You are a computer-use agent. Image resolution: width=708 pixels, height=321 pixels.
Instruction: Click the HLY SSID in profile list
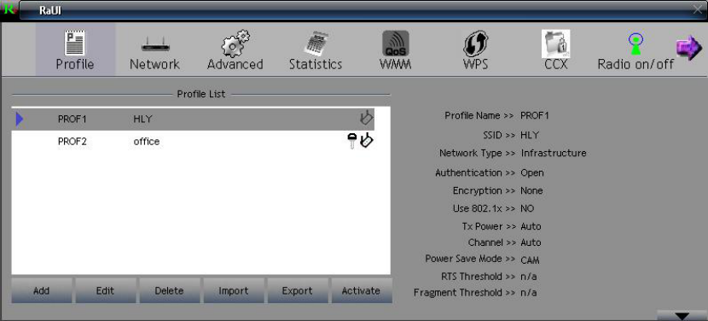(x=142, y=120)
